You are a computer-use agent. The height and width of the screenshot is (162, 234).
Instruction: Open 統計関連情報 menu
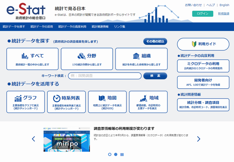coord(100,27)
